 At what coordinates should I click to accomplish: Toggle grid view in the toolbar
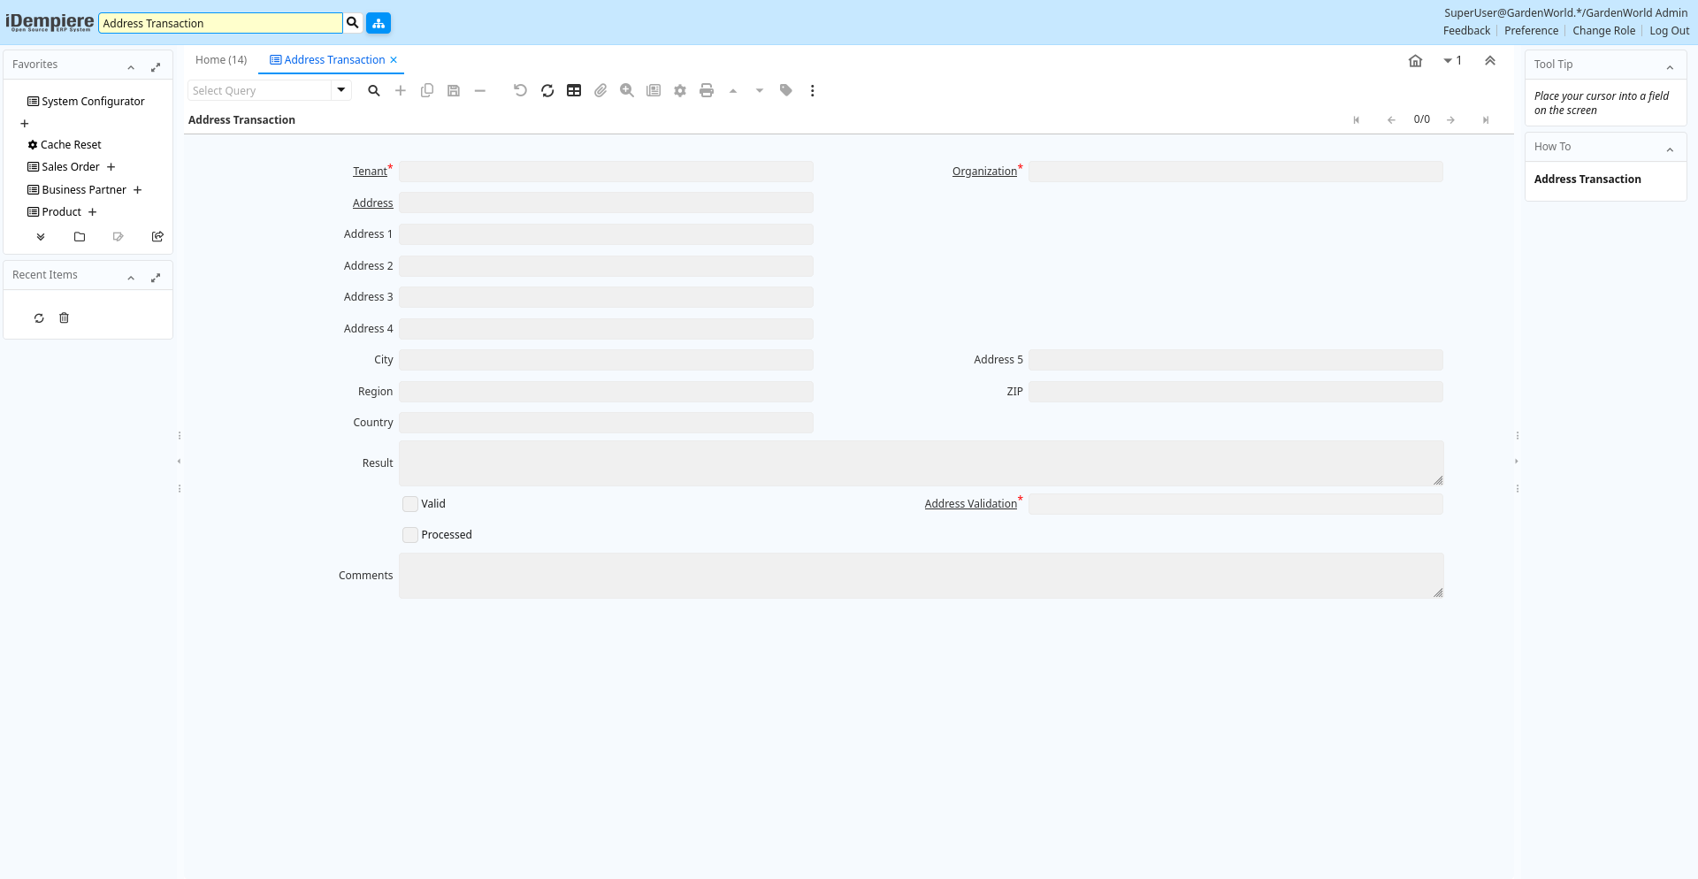point(574,91)
